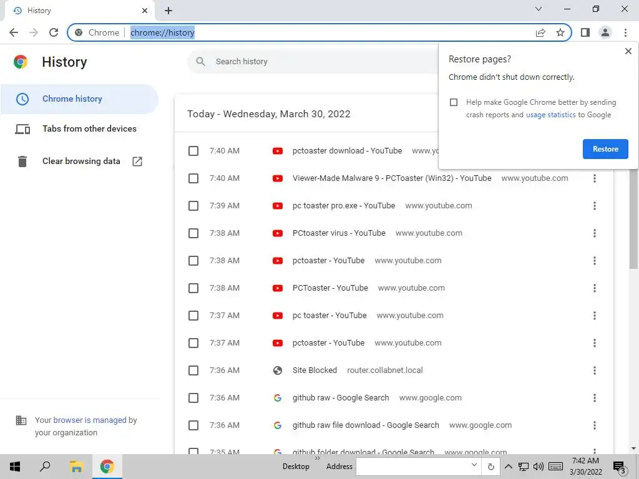
Task: Open the usage statistics link
Action: 550,115
